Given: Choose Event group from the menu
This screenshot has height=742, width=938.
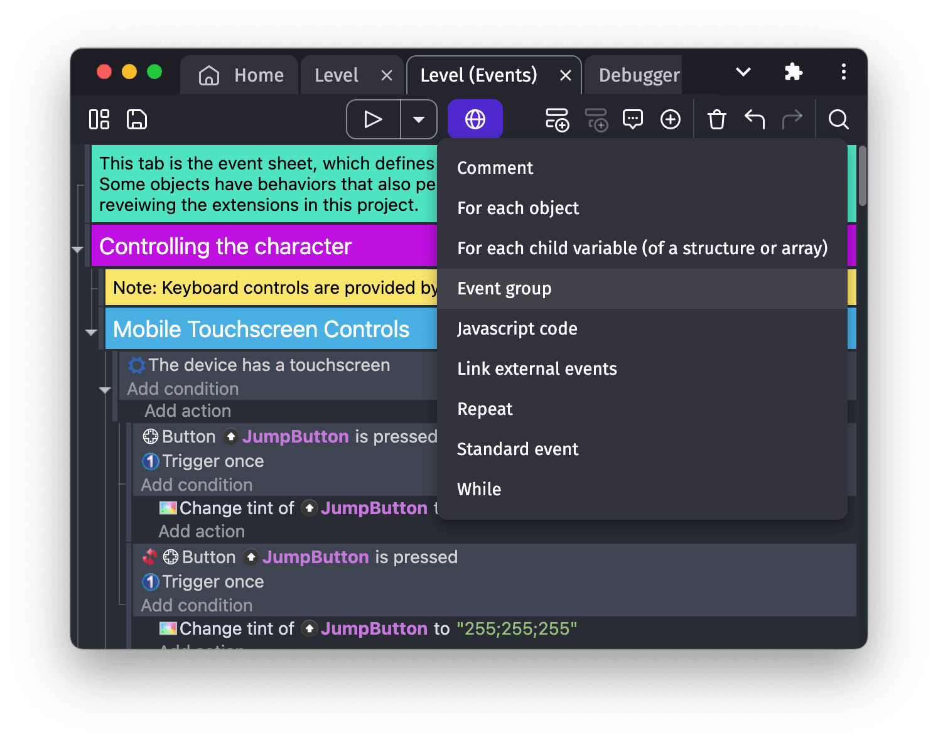Looking at the screenshot, I should pos(504,289).
